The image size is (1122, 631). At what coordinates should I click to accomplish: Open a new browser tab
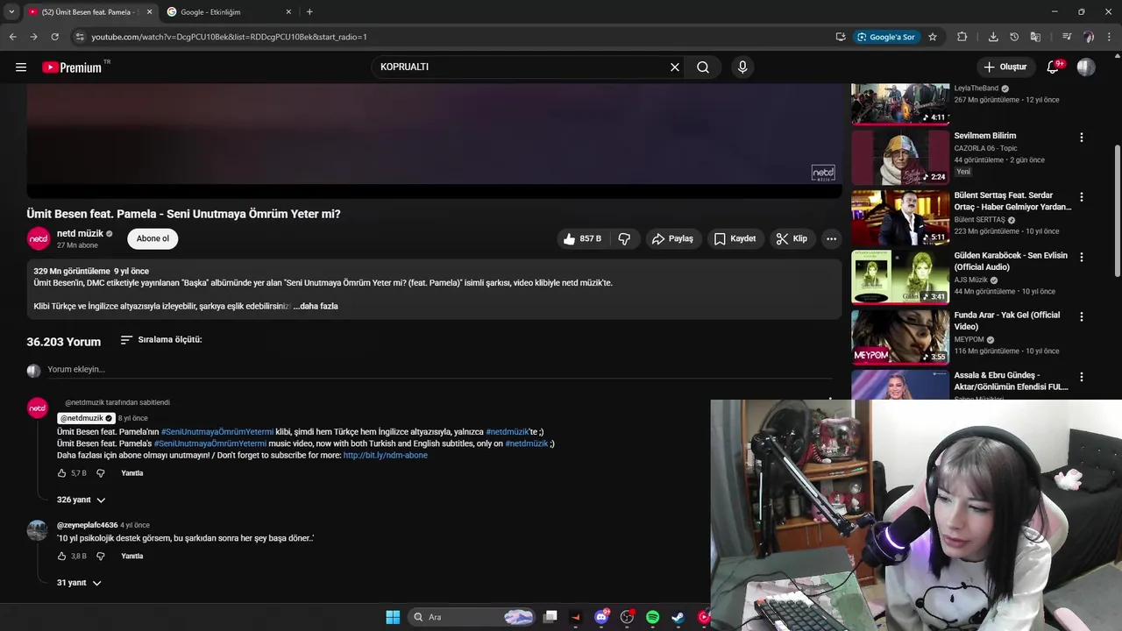coord(309,12)
